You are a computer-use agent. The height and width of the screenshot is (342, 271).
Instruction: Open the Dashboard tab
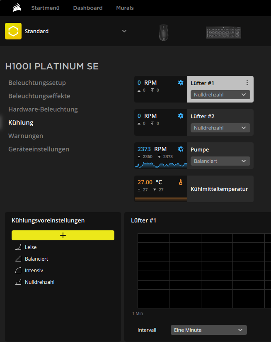pyautogui.click(x=88, y=8)
